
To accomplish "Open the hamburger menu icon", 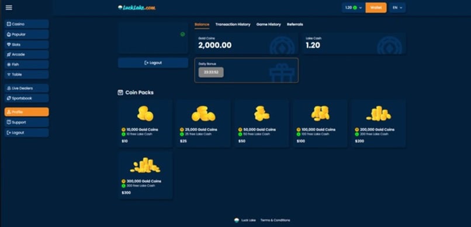I will (x=9, y=8).
